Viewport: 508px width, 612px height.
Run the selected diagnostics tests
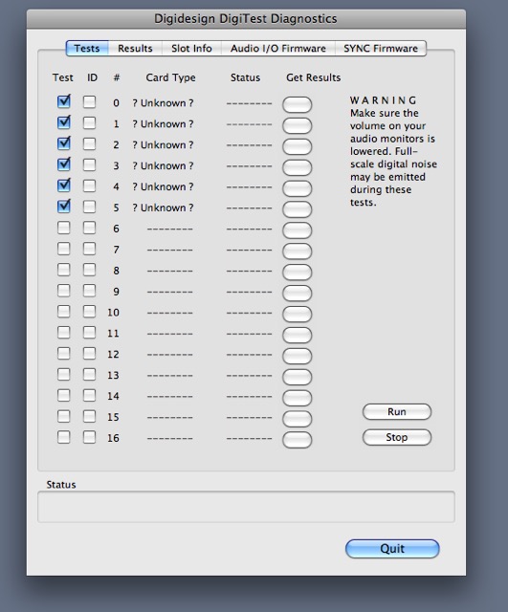coord(397,412)
